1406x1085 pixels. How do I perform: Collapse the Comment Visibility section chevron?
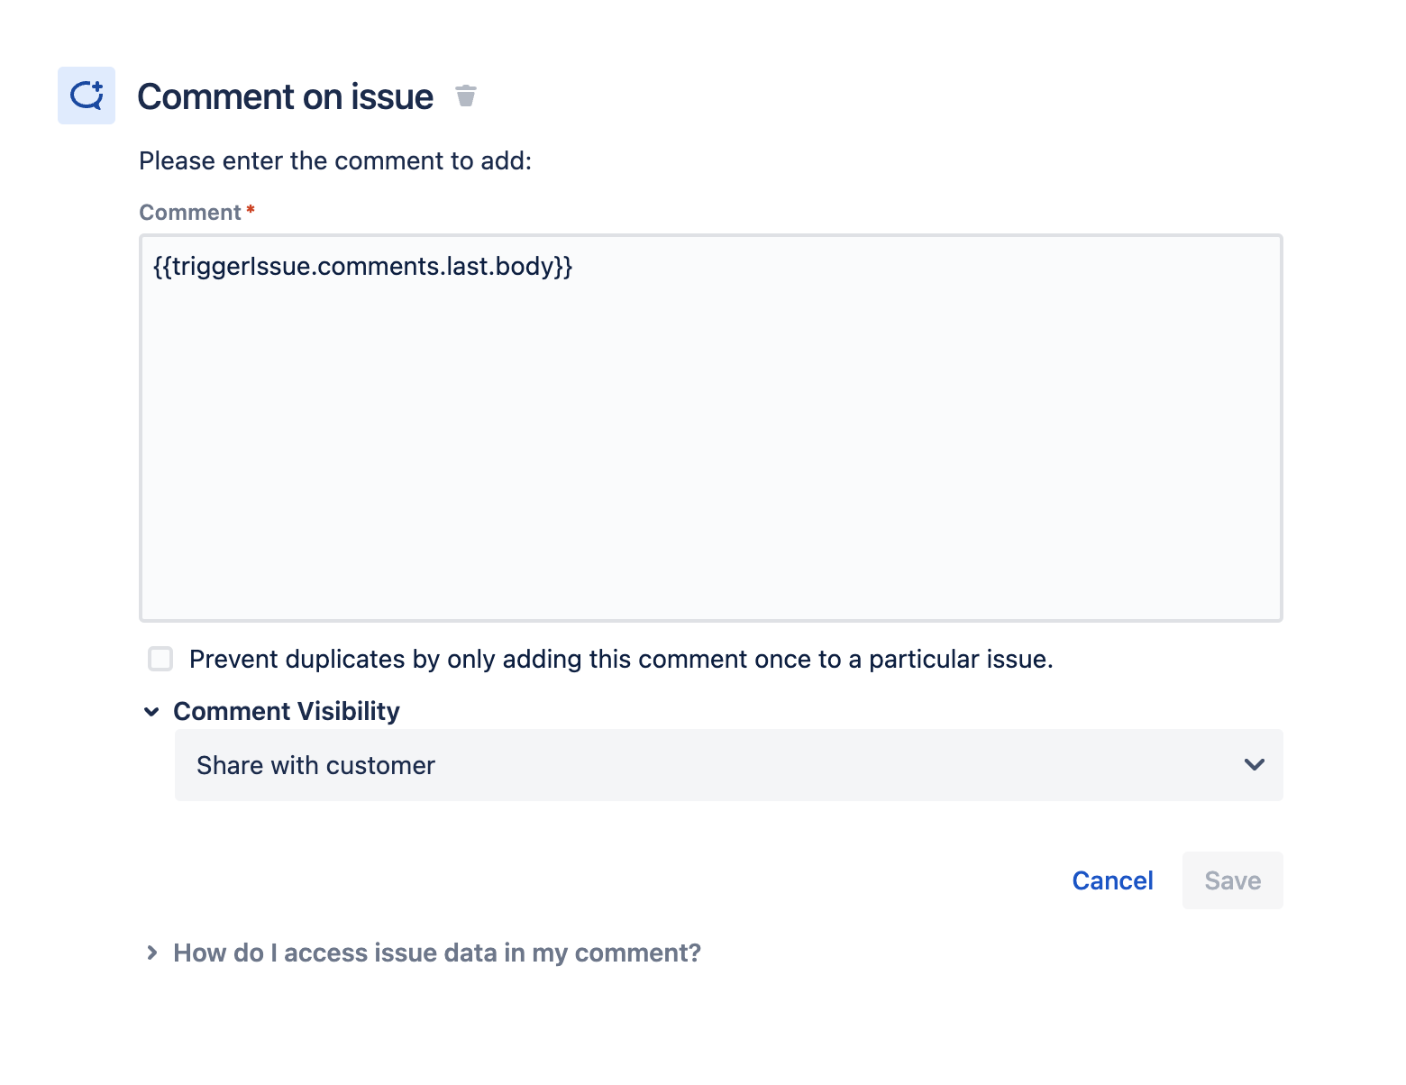(x=151, y=712)
